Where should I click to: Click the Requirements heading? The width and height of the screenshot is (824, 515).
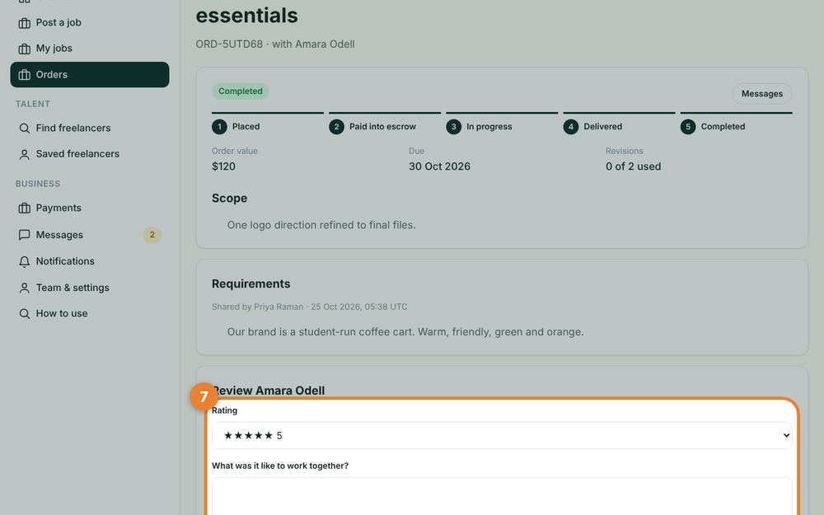tap(250, 283)
